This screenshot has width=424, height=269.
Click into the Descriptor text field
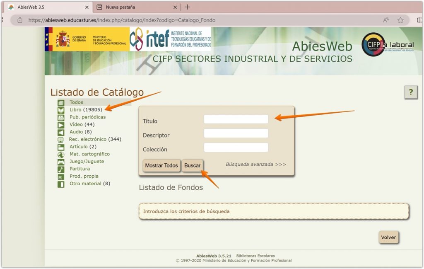point(236,133)
